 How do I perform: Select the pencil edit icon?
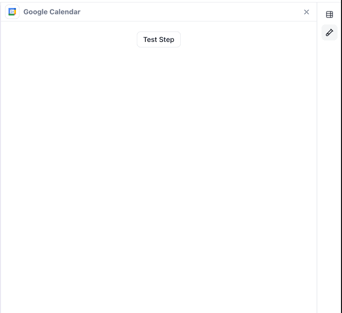pyautogui.click(x=329, y=32)
